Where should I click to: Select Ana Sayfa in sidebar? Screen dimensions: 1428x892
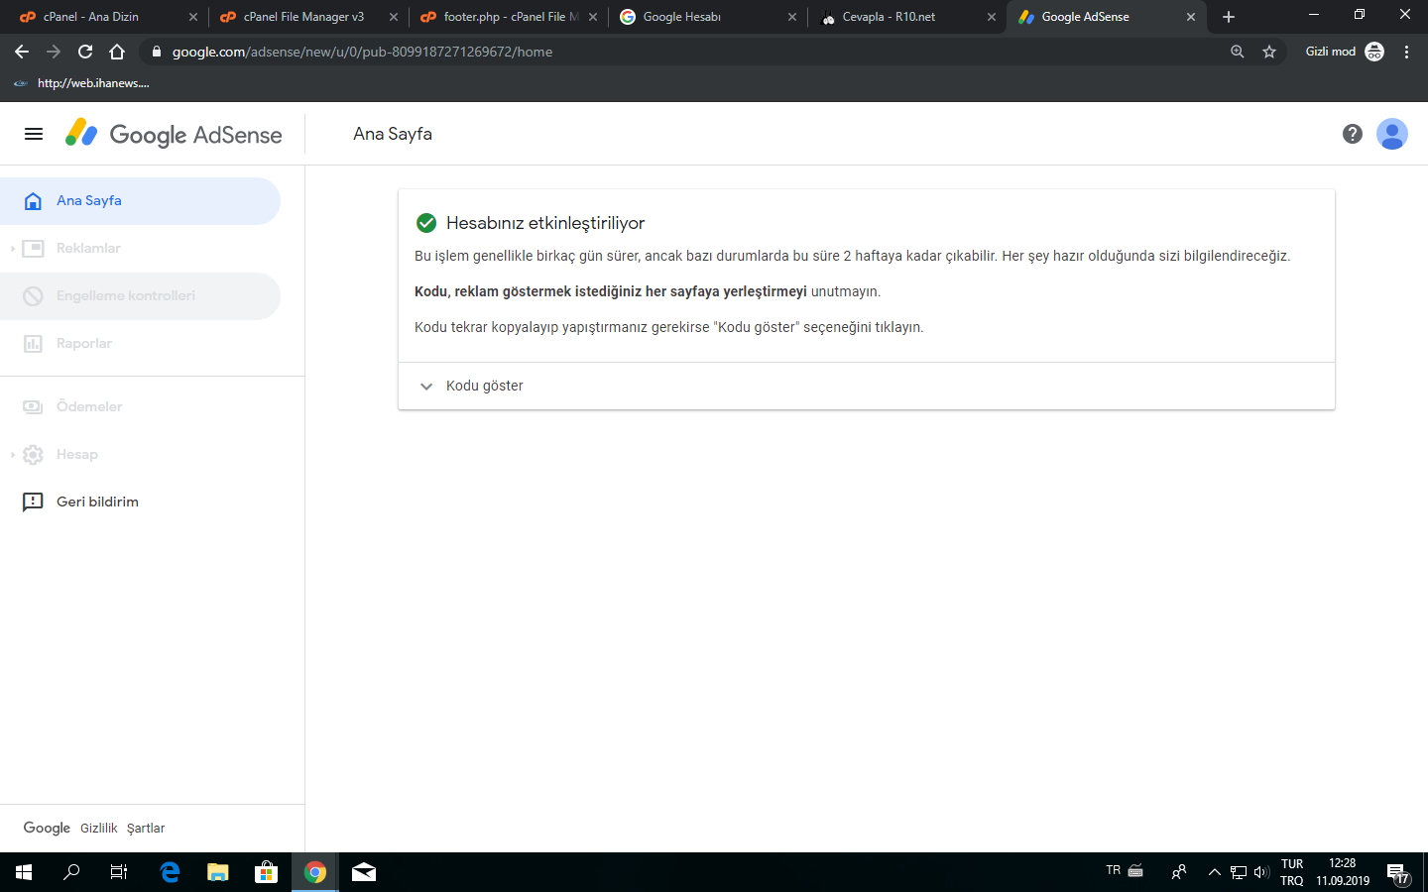[140, 201]
